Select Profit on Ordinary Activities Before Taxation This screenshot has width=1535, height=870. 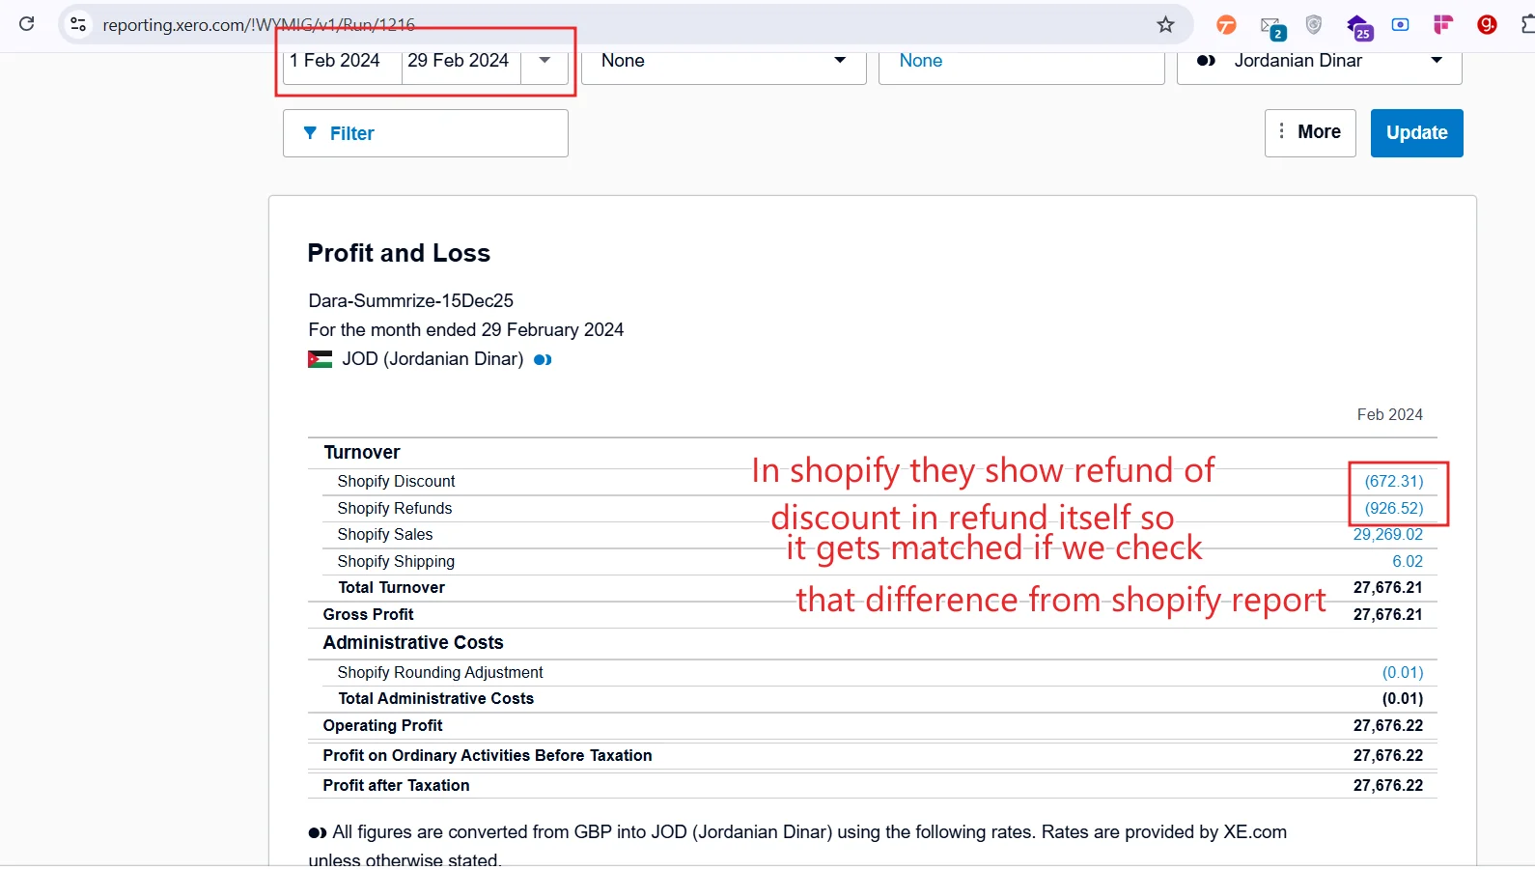488,755
